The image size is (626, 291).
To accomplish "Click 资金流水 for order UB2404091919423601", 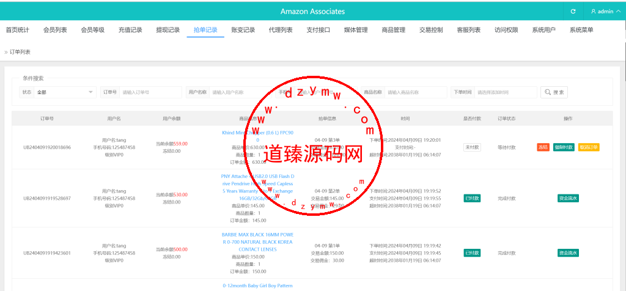I will pyautogui.click(x=568, y=253).
